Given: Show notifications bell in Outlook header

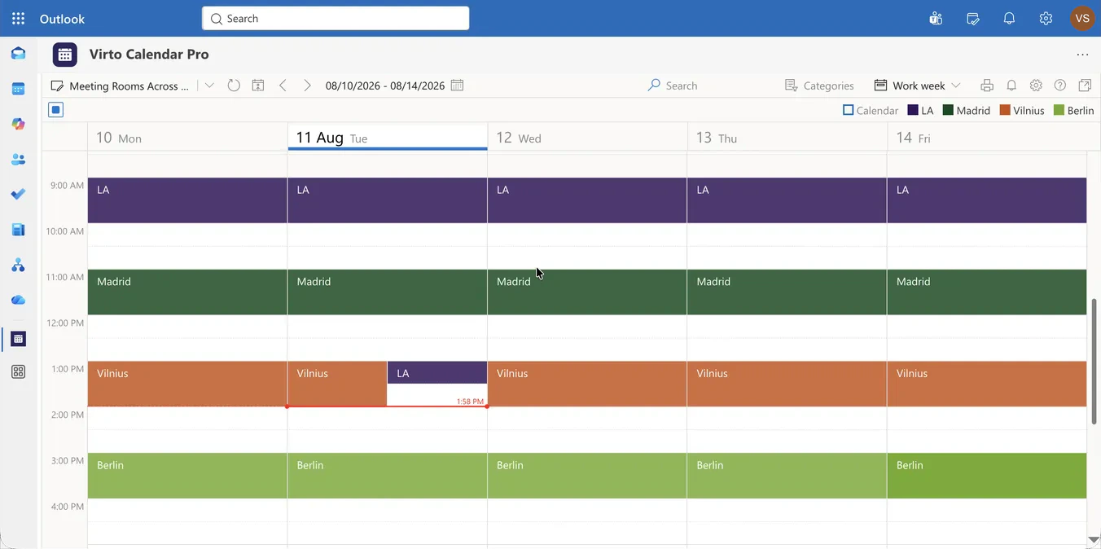Looking at the screenshot, I should point(1009,18).
